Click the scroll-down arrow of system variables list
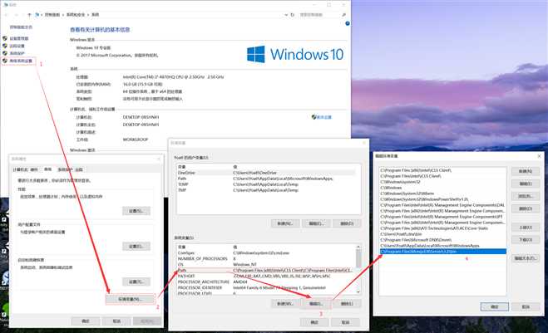Image resolution: width=548 pixels, height=333 pixels. pyautogui.click(x=358, y=291)
